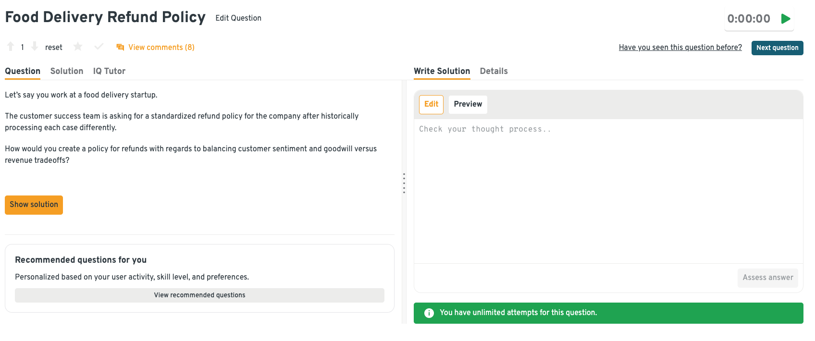Click the info icon in the green banner
815x341 pixels.
(x=429, y=313)
